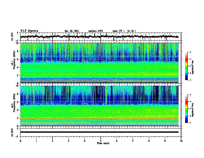
Task: Click the 'ch.1(V)' axis label
Action: point(12,37)
